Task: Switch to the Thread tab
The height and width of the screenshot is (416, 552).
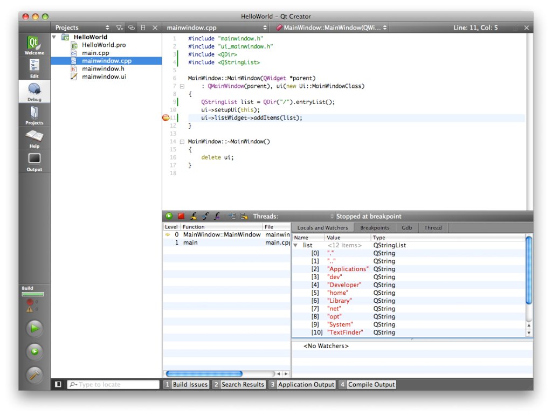Action: pyautogui.click(x=433, y=228)
